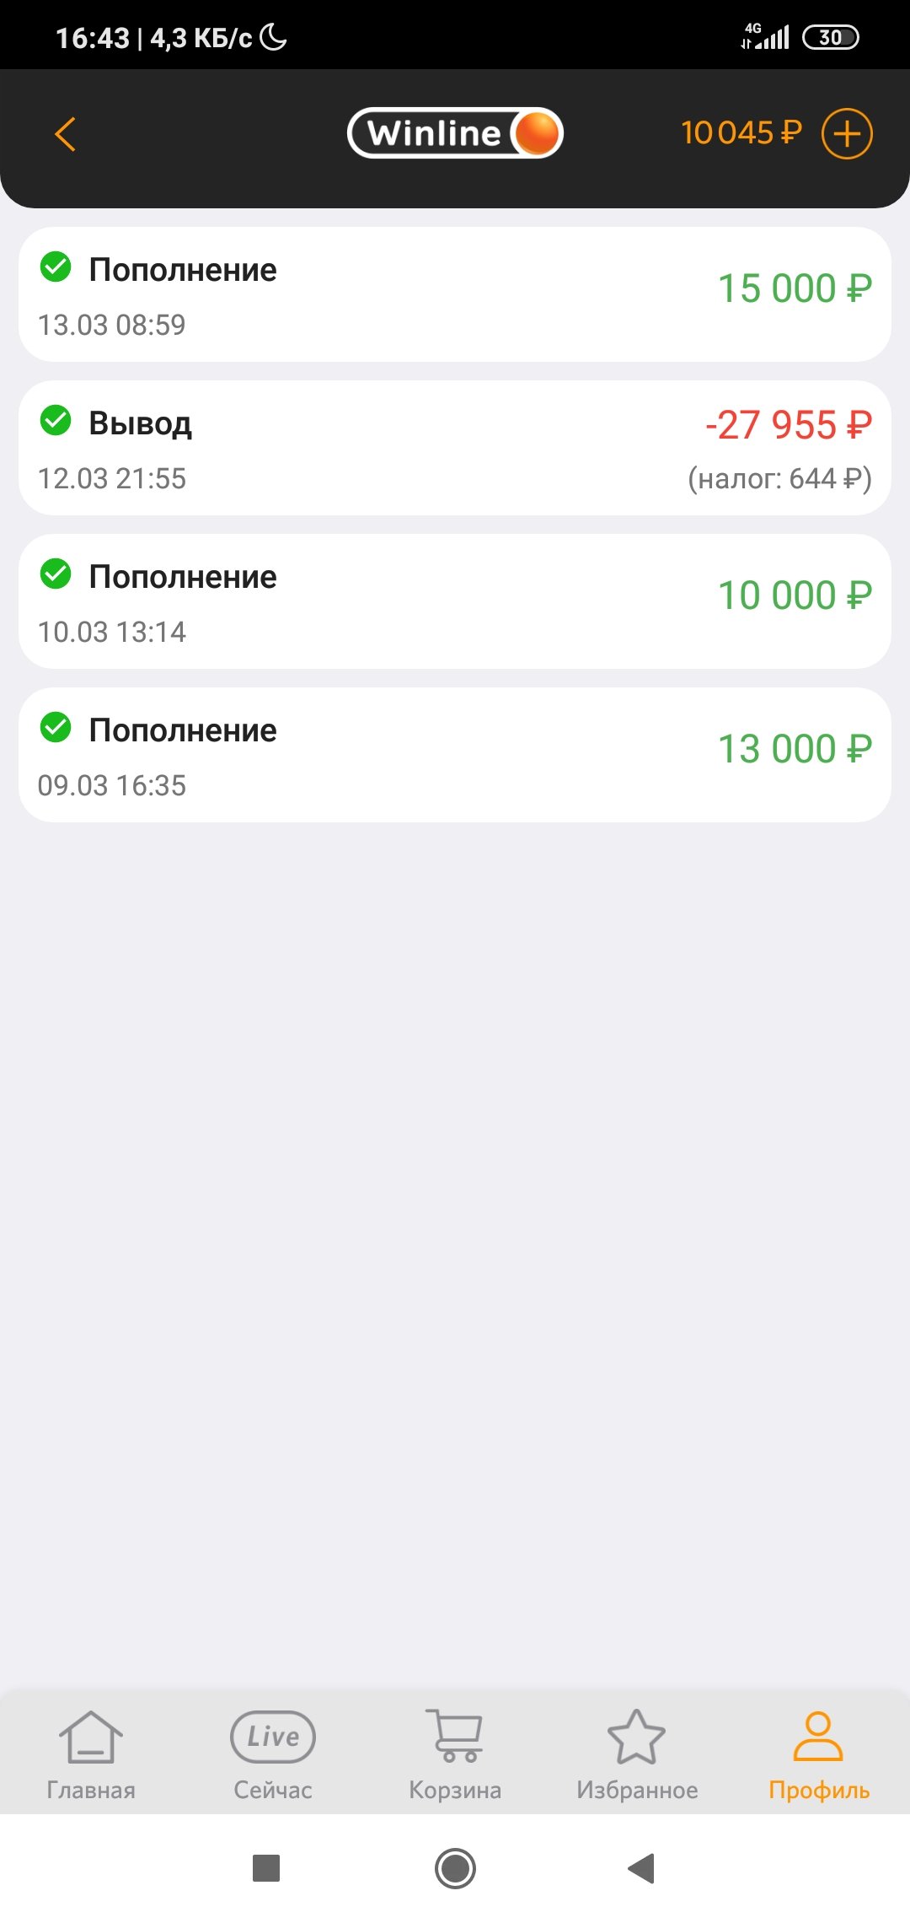Open the 10 000 ₽ deposit entry
Screen dimensions: 910x1923
click(455, 601)
